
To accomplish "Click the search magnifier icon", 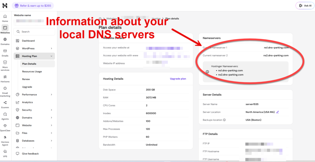I will [x=18, y=32].
